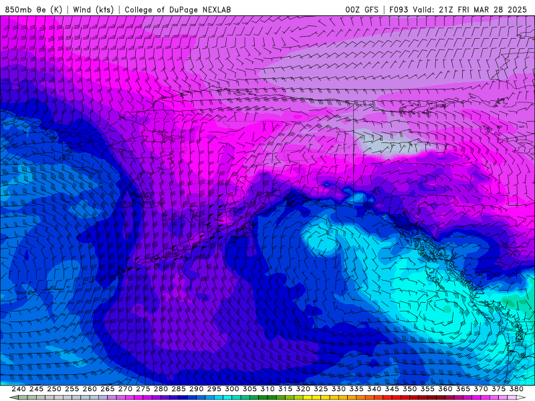Click the 320 scale label
The height and width of the screenshot is (401, 535).
pyautogui.click(x=303, y=389)
